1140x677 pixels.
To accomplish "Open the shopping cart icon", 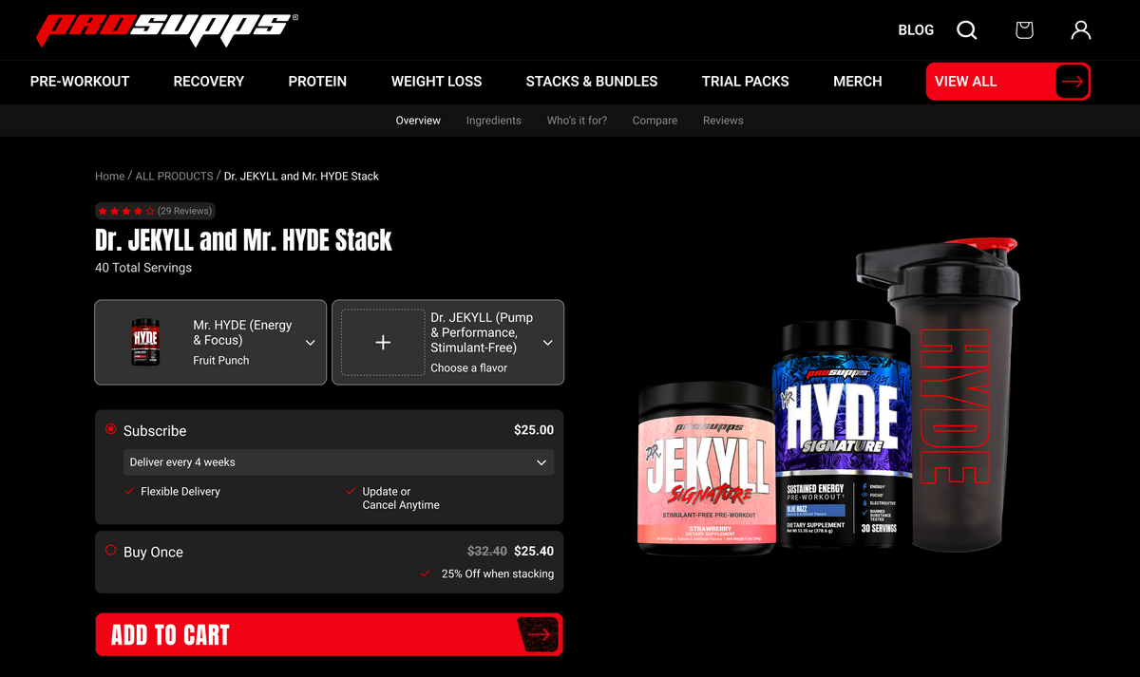I will pos(1024,30).
